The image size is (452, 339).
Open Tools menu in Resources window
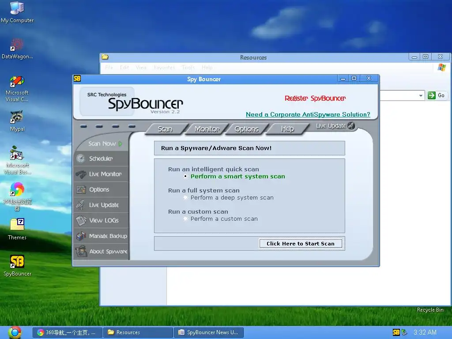188,68
